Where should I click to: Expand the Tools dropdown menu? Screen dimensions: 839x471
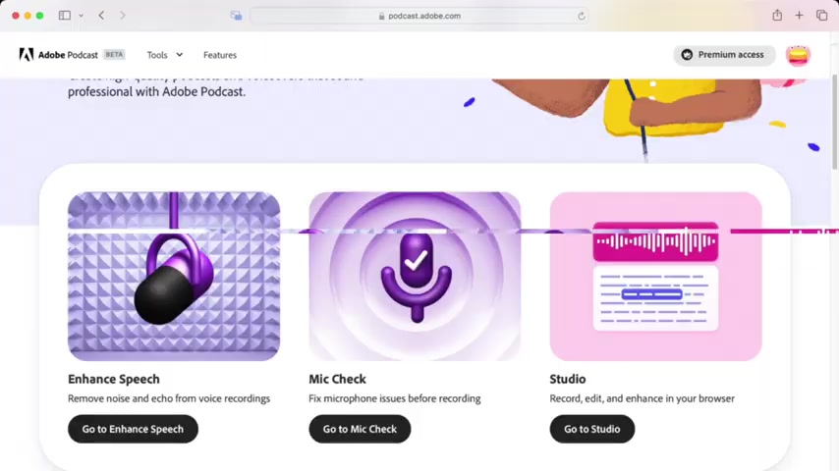pos(165,55)
